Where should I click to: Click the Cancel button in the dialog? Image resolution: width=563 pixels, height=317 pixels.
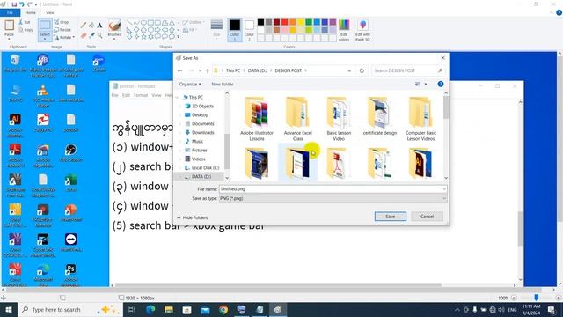(x=427, y=217)
